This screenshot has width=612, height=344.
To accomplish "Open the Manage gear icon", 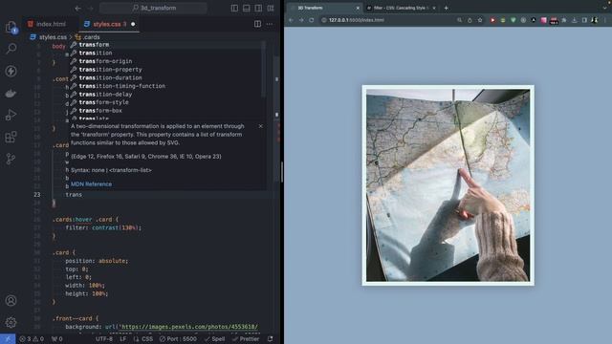I will point(11,322).
